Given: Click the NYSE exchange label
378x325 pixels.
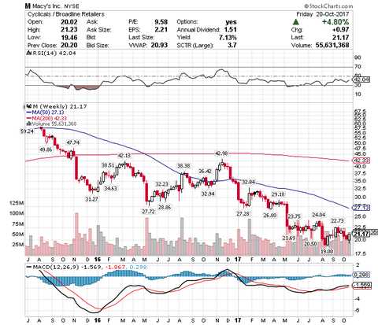Looking at the screenshot, I should [x=71, y=6].
